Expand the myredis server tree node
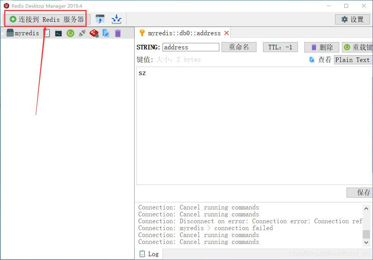Image resolution: width=373 pixels, height=260 pixels. [x=3, y=33]
